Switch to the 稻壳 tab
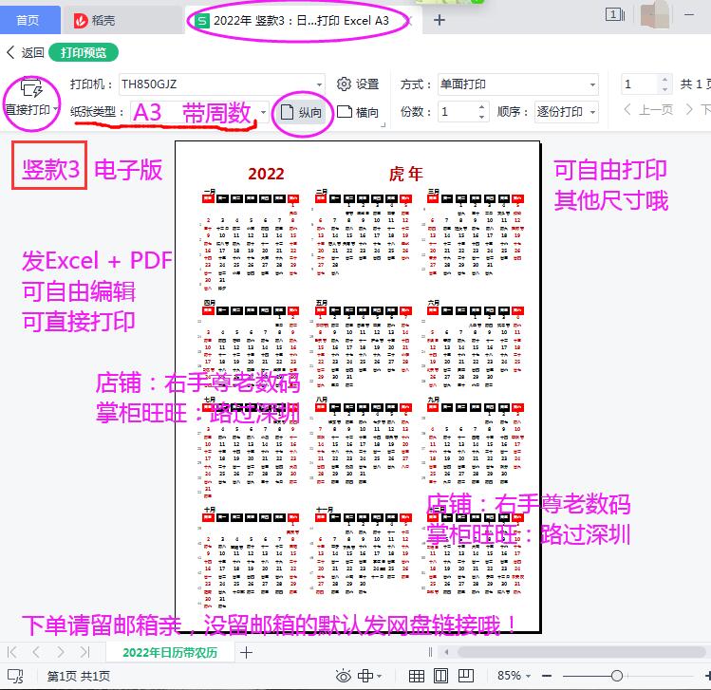 tap(95, 20)
